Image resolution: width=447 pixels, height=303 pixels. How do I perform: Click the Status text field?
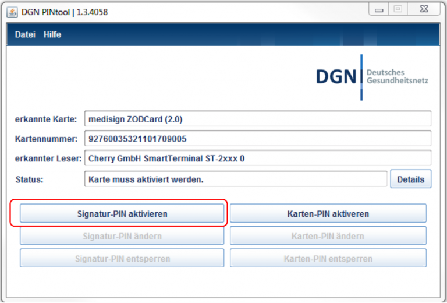coord(236,179)
